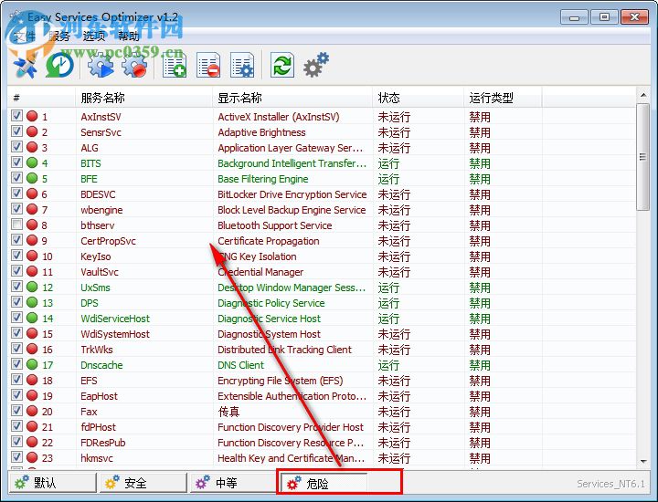Click the double gears options icon
Screen dimensions: 658x502
click(316, 65)
